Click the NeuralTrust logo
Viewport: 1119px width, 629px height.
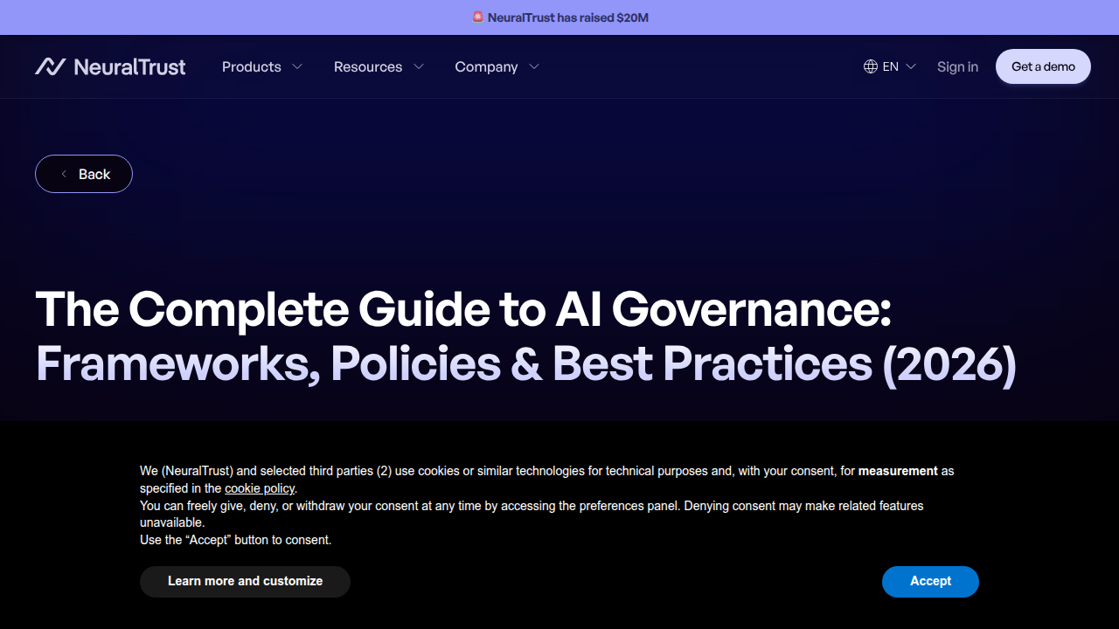tap(110, 66)
